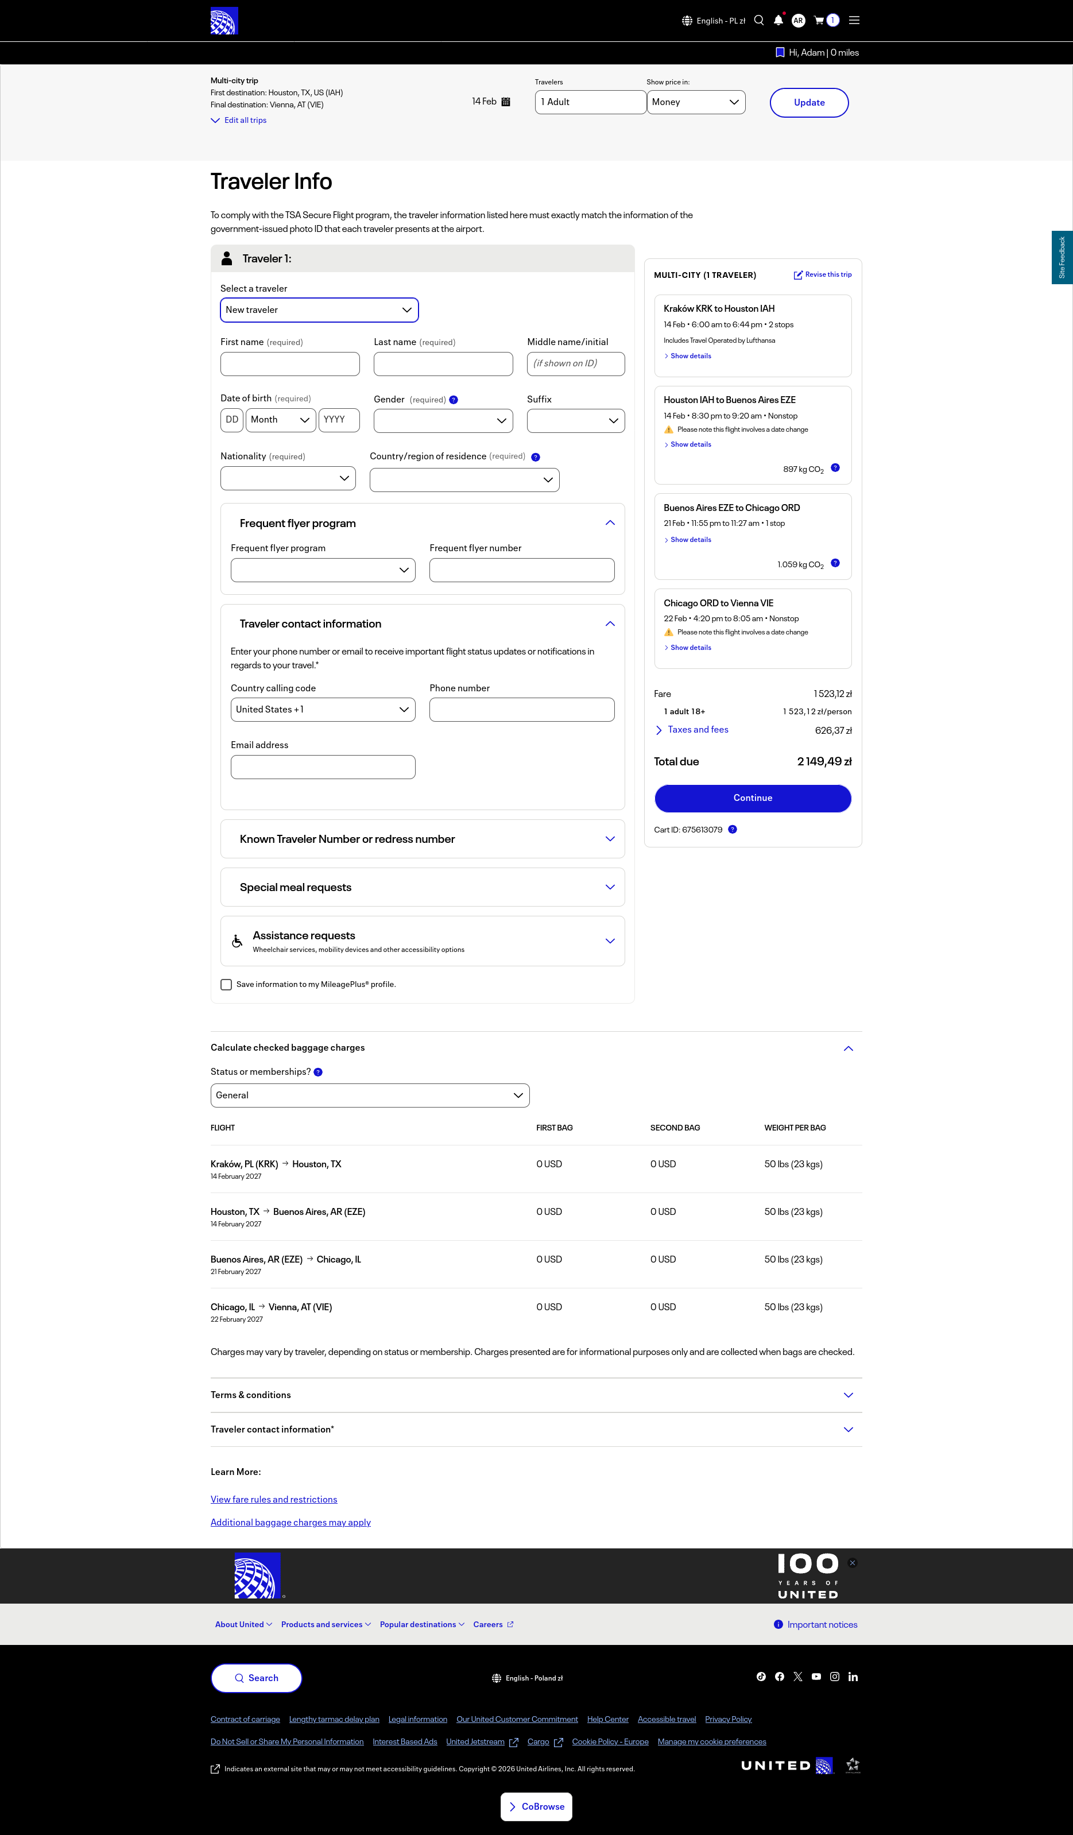1073x1835 pixels.
Task: Click the Country/region of residence help icon
Action: (x=536, y=457)
